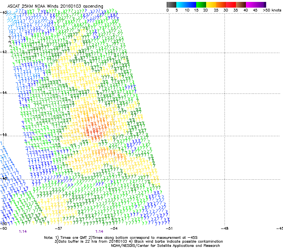The height and width of the screenshot is (248, 283).
Task: Click the green 15-20 knots legend band
Action: pos(201,5)
